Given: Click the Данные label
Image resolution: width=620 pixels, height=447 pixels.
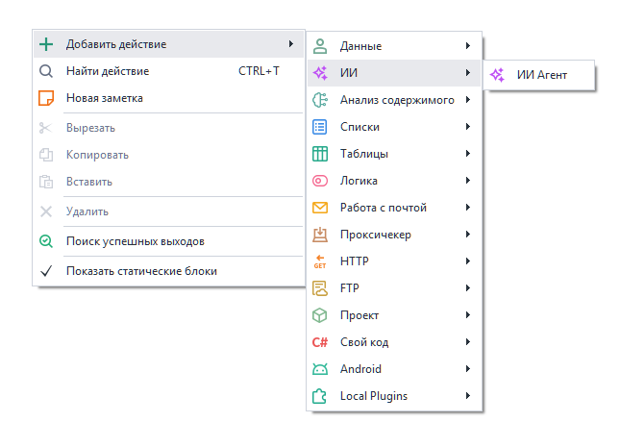Looking at the screenshot, I should tap(361, 47).
